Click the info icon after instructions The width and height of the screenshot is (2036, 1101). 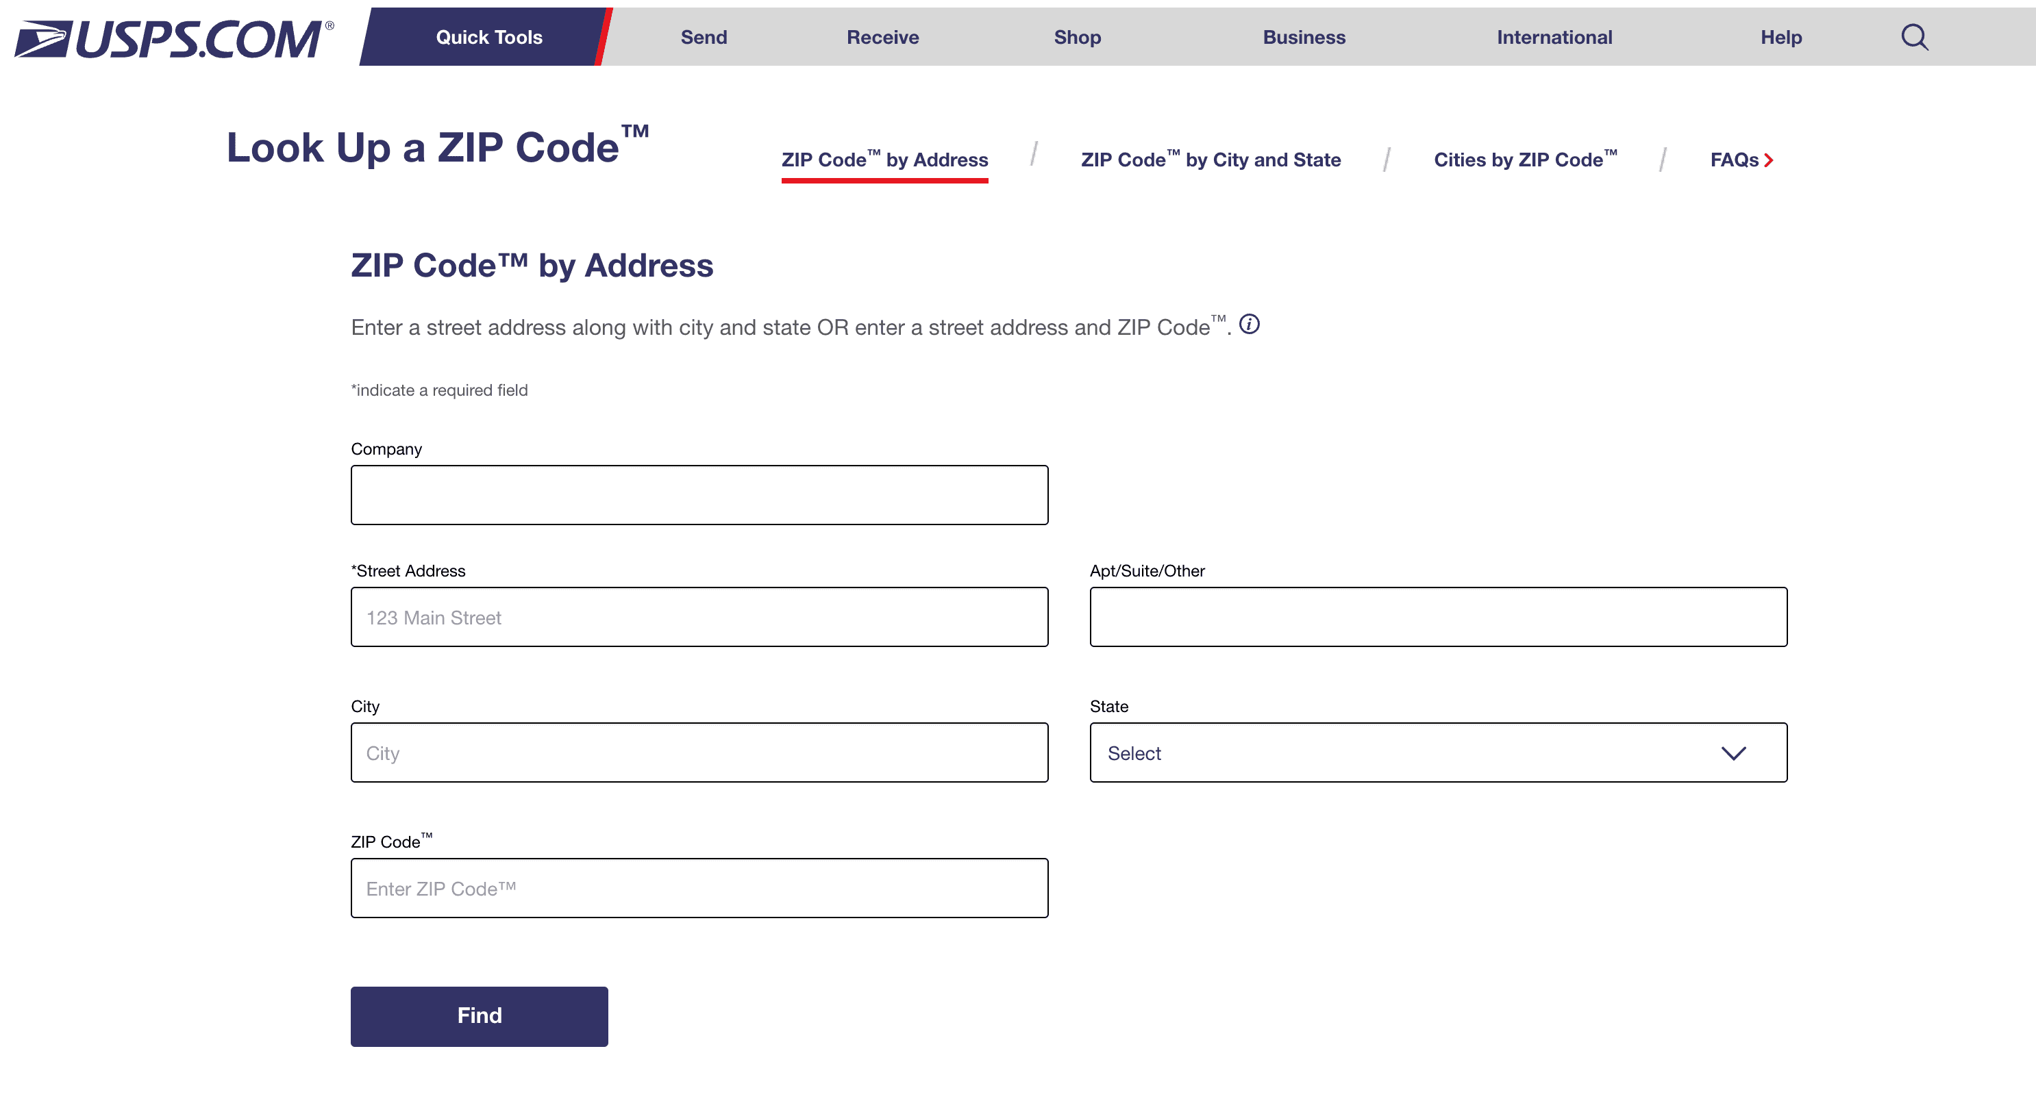(x=1249, y=324)
